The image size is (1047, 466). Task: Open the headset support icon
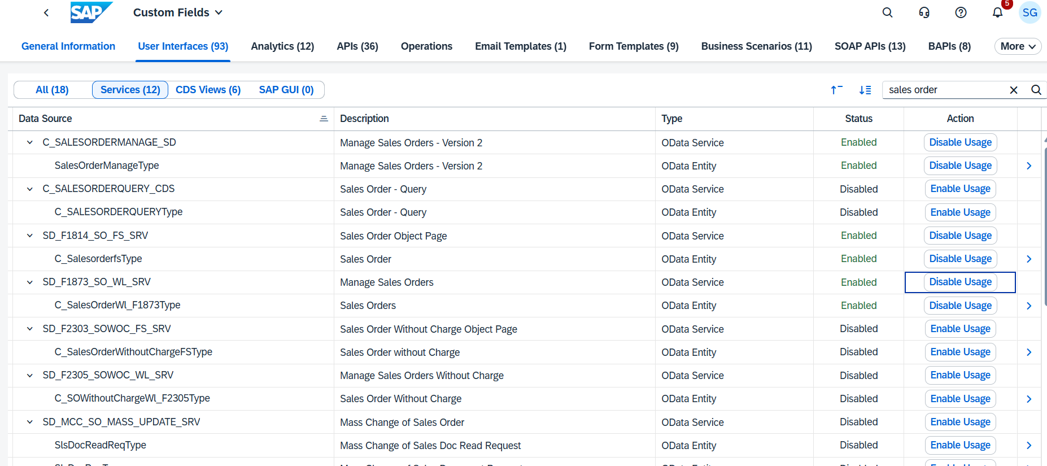tap(924, 12)
